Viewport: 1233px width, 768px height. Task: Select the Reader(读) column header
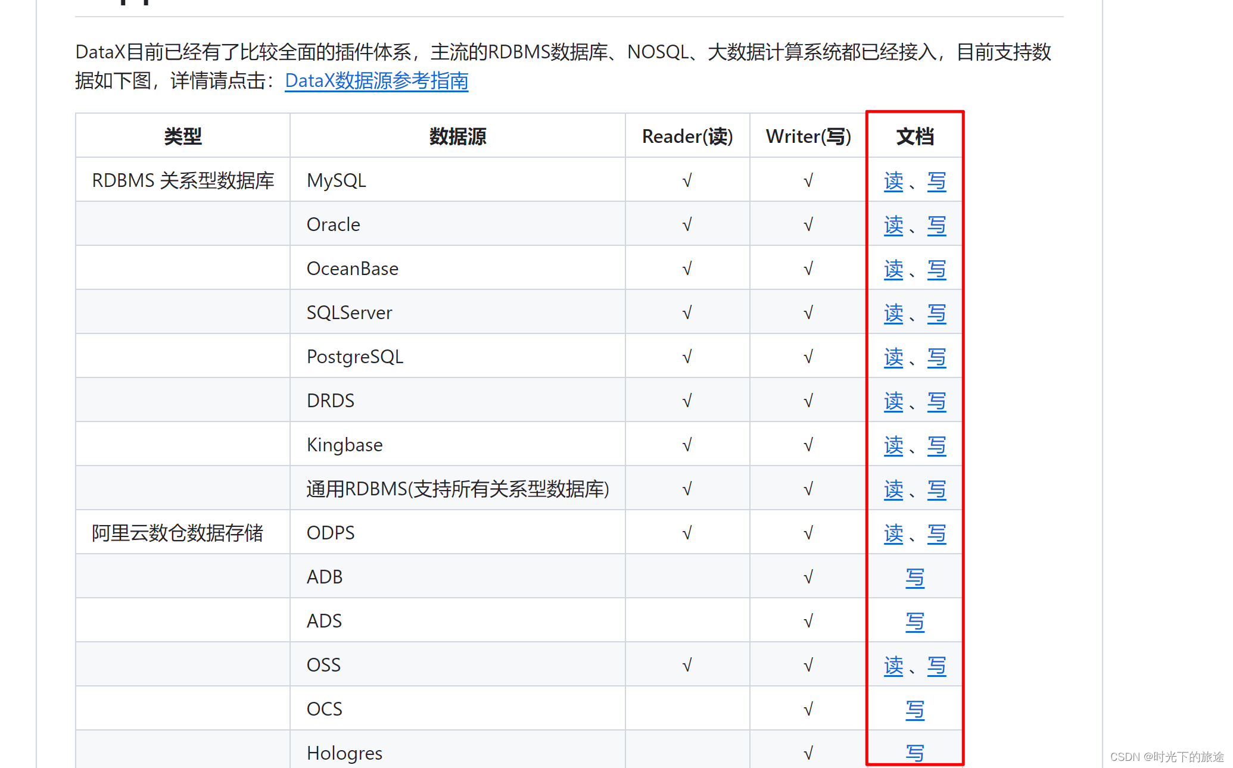pos(687,136)
